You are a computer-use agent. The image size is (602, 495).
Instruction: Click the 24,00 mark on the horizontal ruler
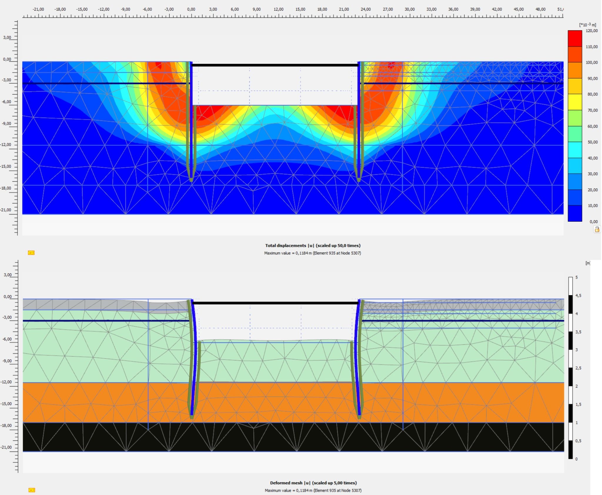366,9
